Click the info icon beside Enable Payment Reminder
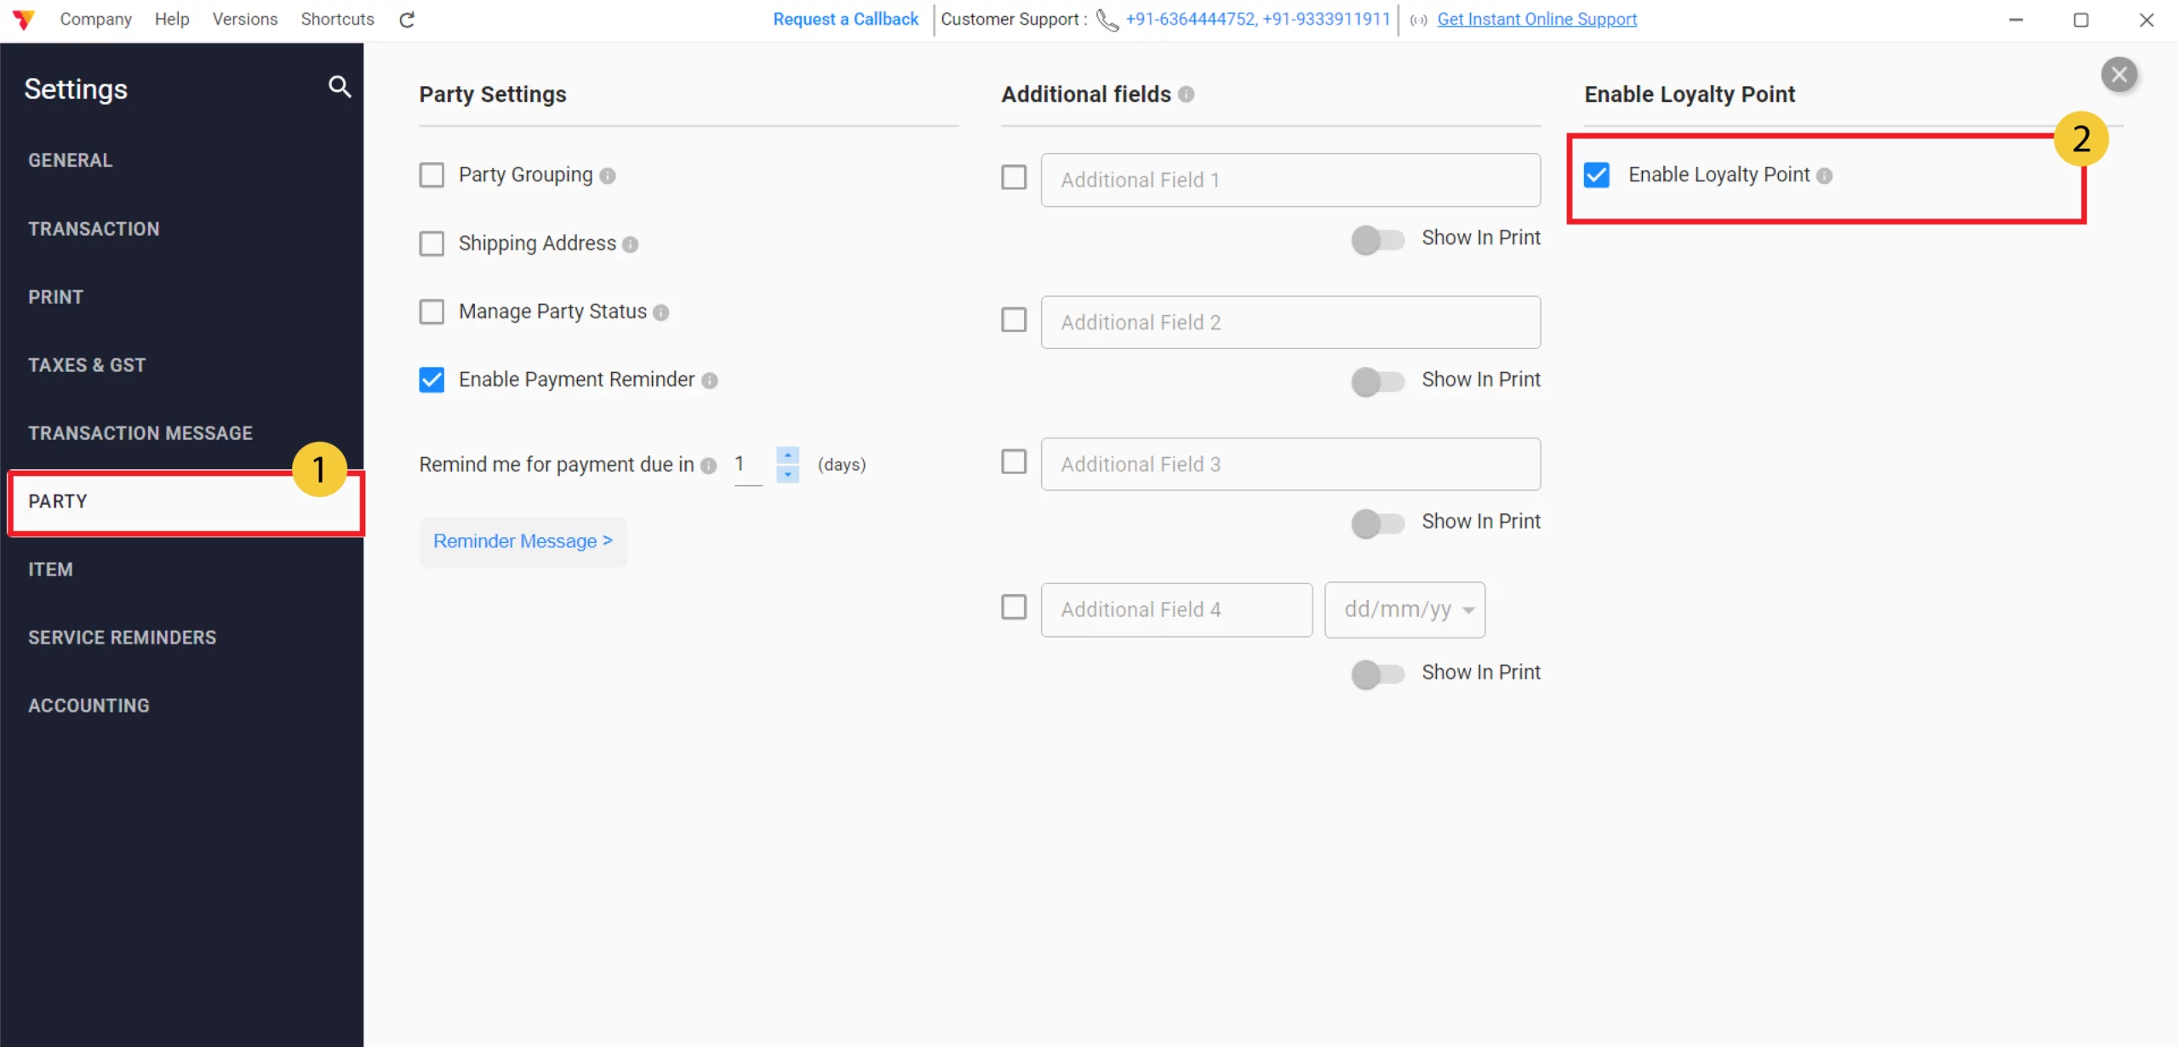The image size is (2179, 1047). 711,380
